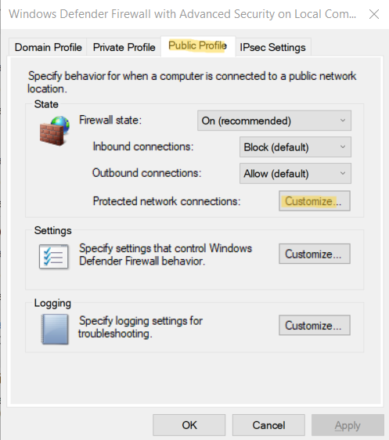Expand the Inbound connections dropdown
This screenshot has height=440, width=389.
point(295,147)
